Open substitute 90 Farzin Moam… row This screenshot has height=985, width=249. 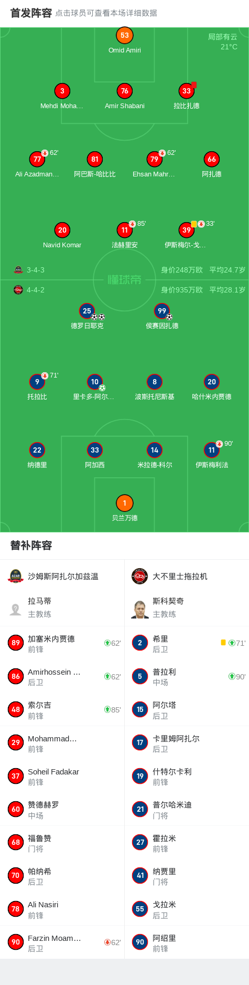pyautogui.click(x=62, y=942)
